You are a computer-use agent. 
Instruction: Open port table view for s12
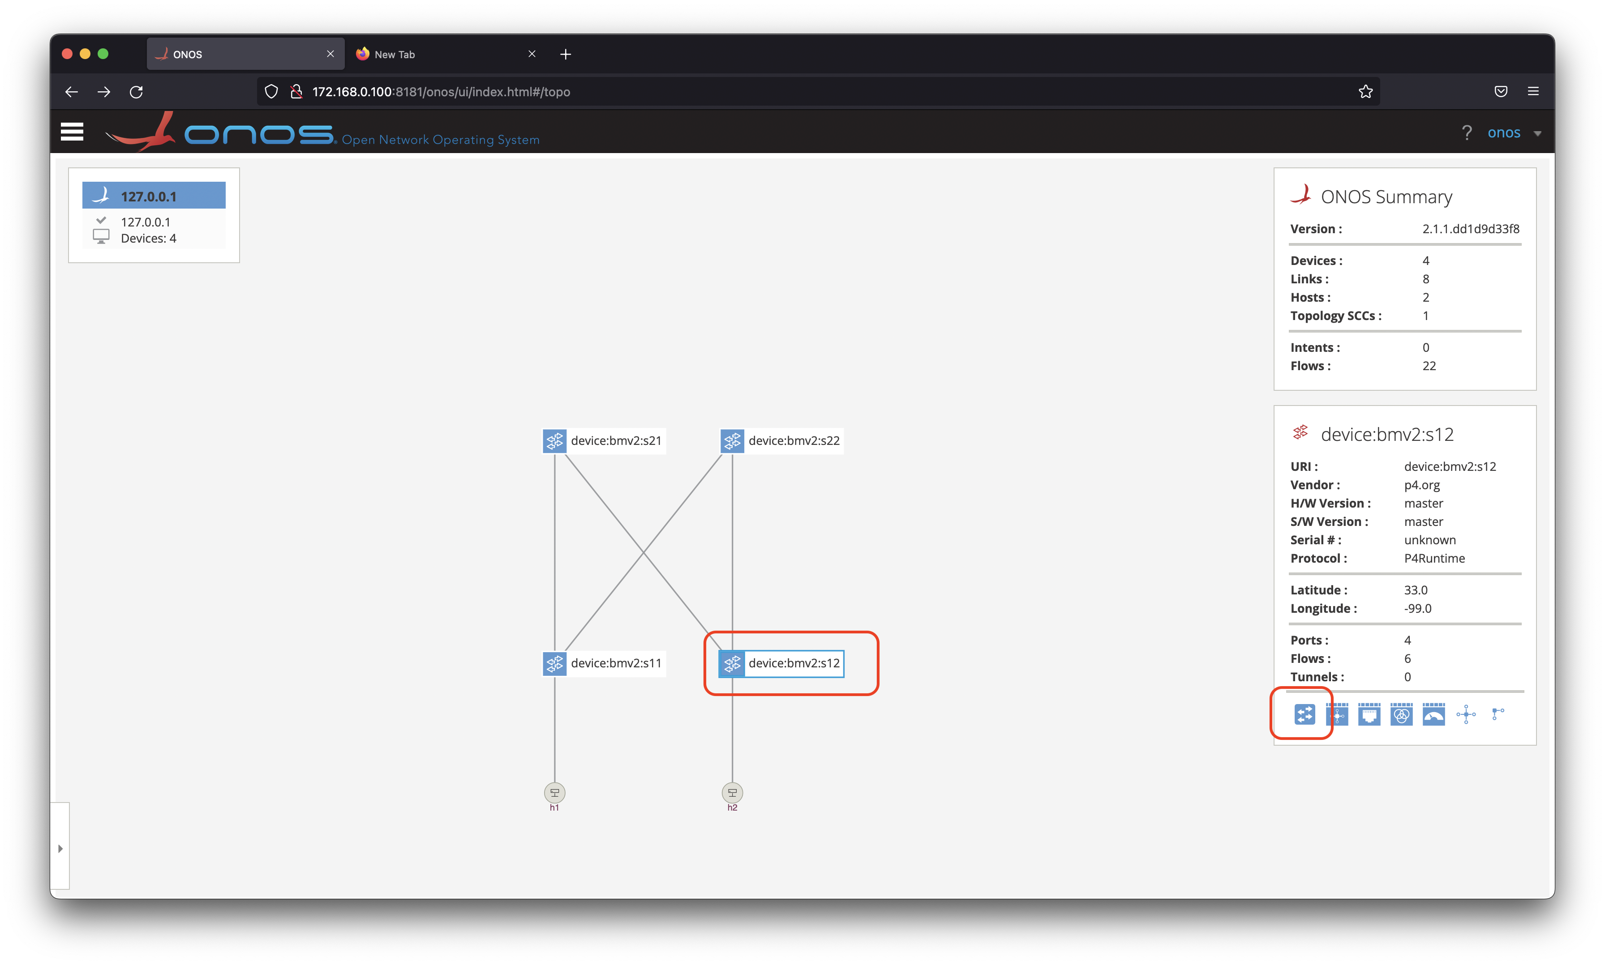point(1369,714)
